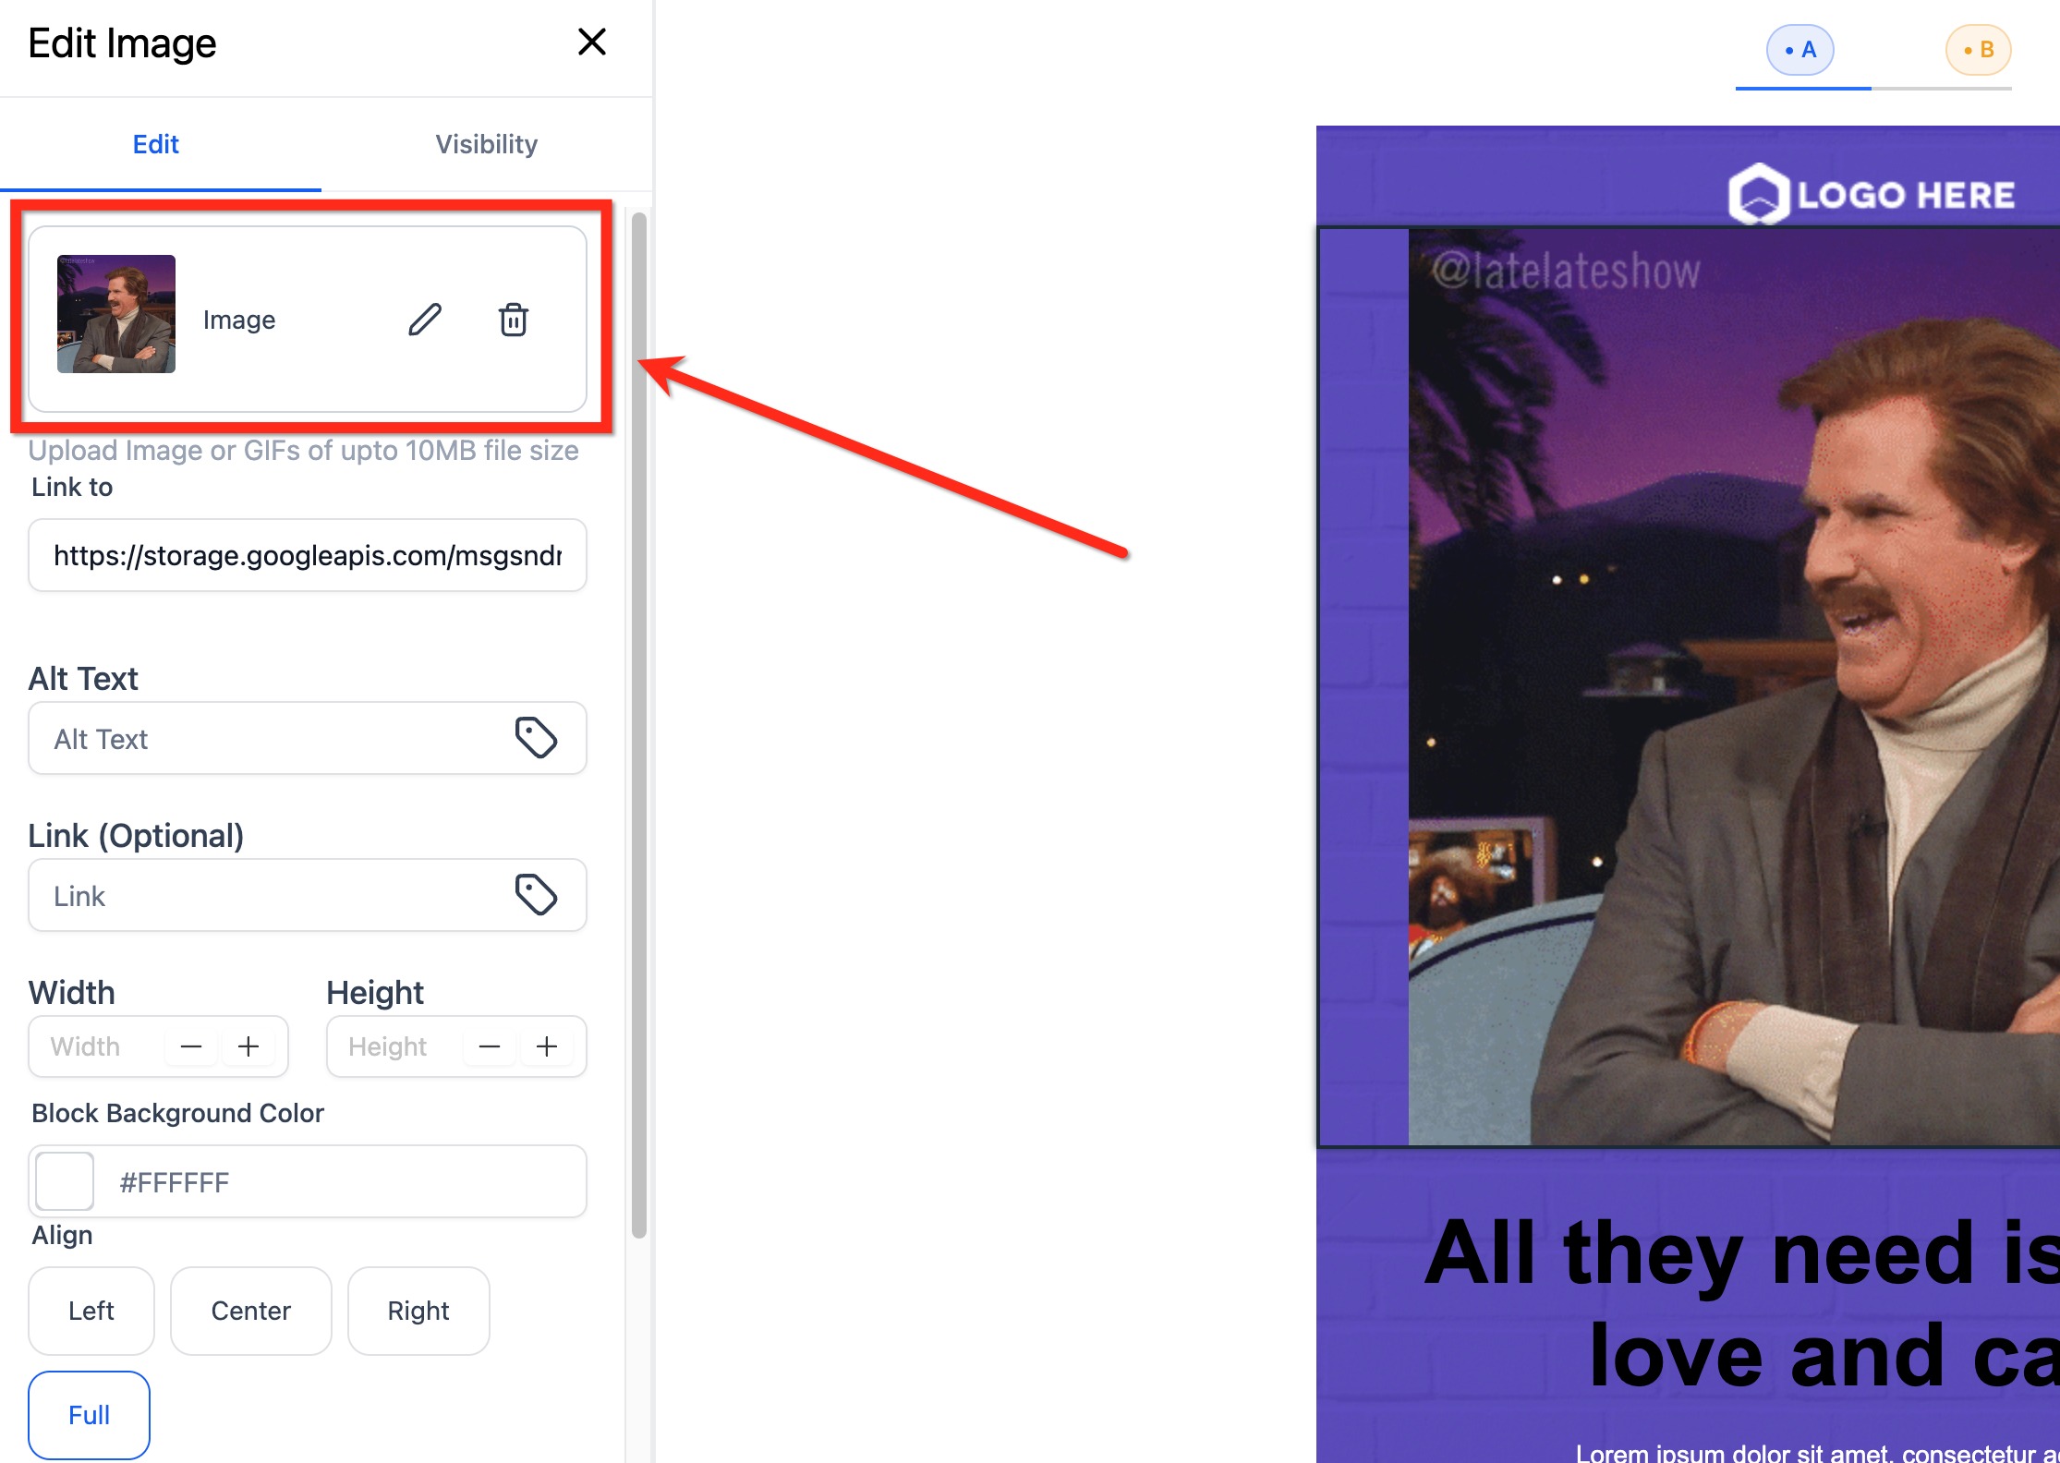This screenshot has height=1463, width=2060.
Task: Switch to variant B
Action: click(1978, 50)
